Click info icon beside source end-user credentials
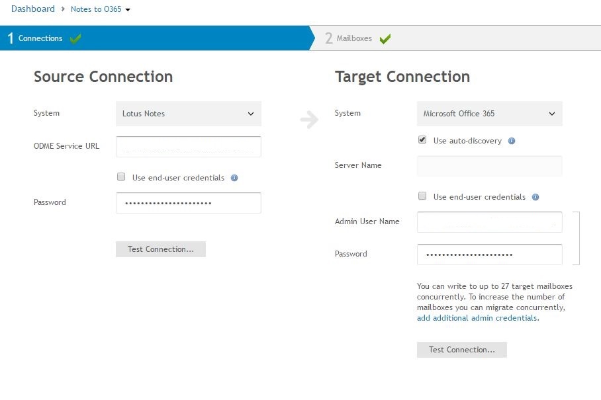This screenshot has width=601, height=400. pos(234,178)
